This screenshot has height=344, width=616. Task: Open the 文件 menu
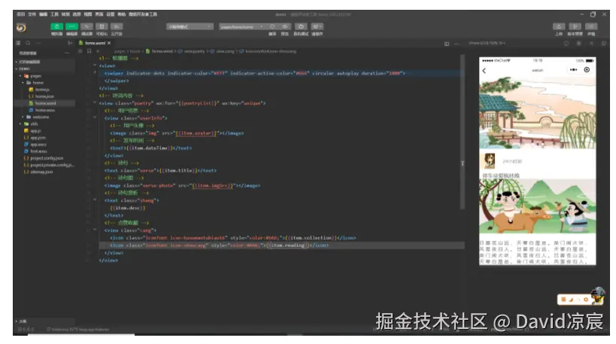click(32, 14)
